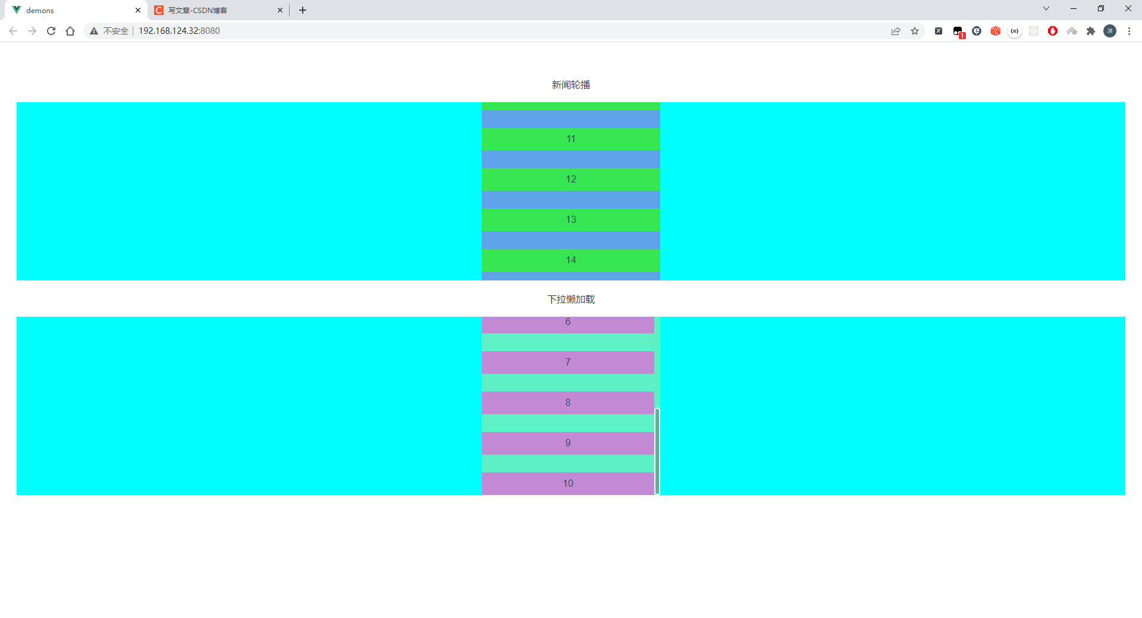Screen dimensions: 1142x618
Task: Click the 新闻轮播 heading
Action: (571, 85)
